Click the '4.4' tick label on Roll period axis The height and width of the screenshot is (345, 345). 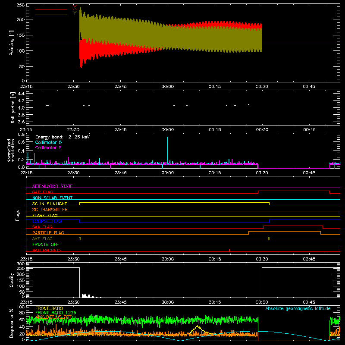click(x=21, y=94)
